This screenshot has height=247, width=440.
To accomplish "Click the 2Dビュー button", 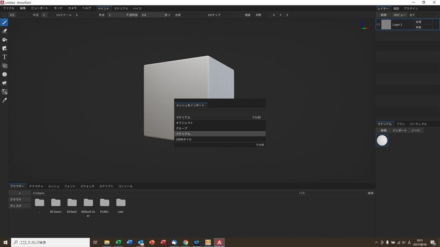I will (399, 15).
